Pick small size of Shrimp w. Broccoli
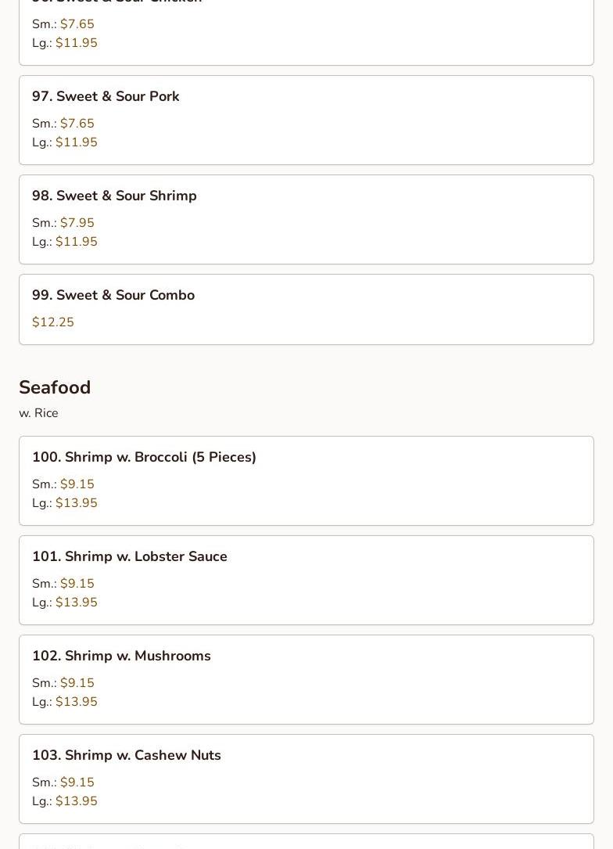613x849 pixels. click(x=77, y=484)
